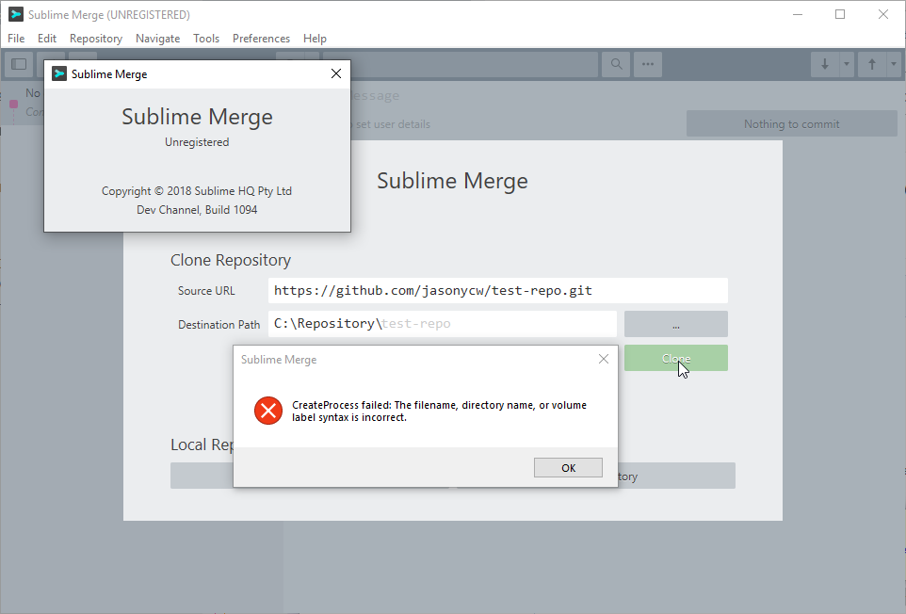Open the Navigate menu

coord(157,39)
